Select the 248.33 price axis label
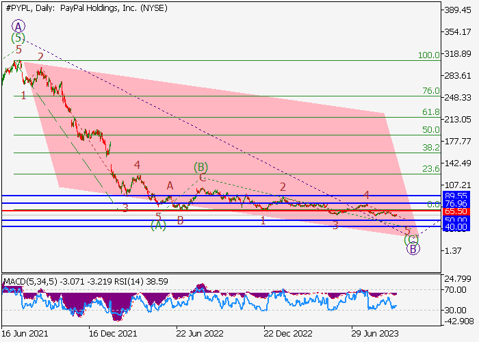 coord(458,97)
